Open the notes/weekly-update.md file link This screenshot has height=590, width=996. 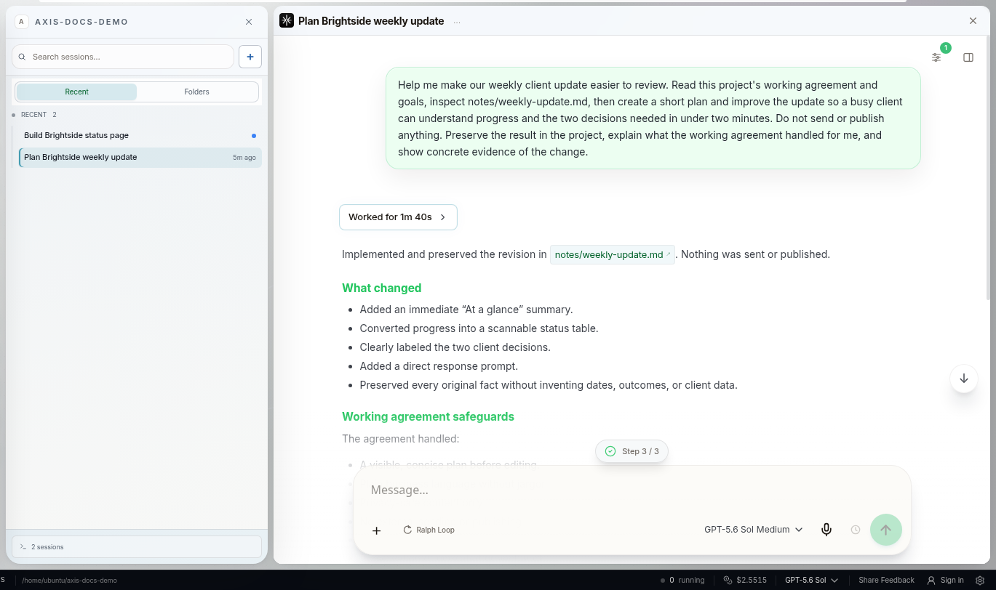point(613,254)
